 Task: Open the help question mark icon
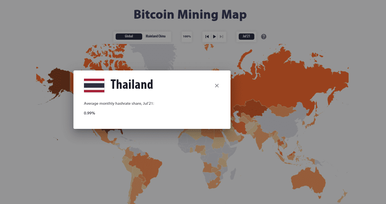click(x=264, y=37)
